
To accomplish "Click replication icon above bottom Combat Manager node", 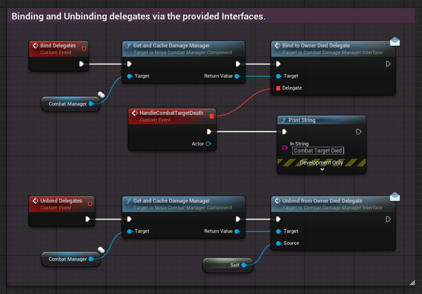I will 101,250.
